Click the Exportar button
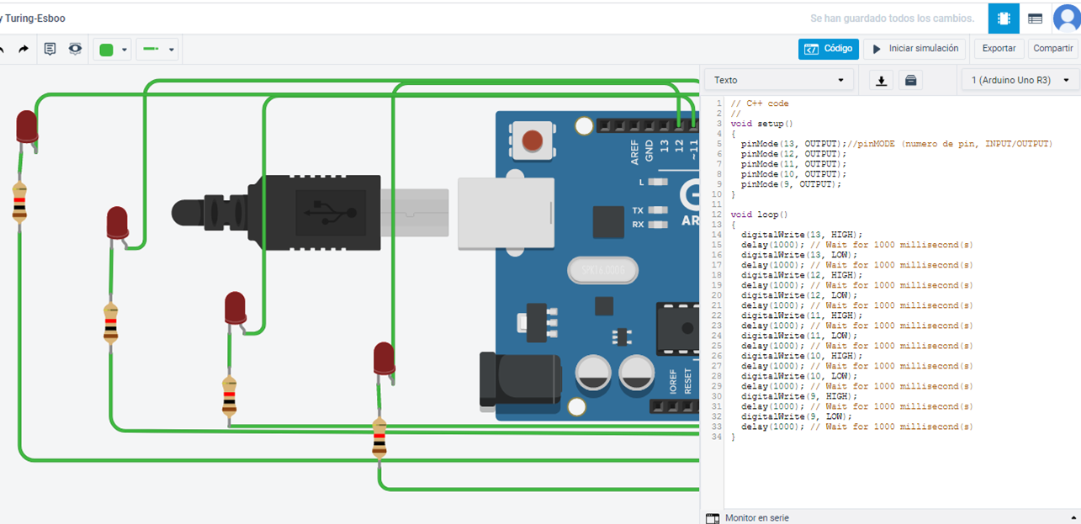Screen dimensions: 1081x524 click(999, 49)
